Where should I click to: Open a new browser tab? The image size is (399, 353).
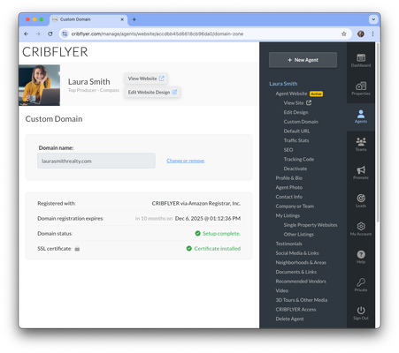coord(134,19)
